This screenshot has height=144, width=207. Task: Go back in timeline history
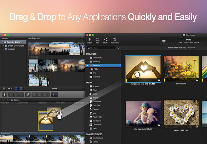[3, 100]
